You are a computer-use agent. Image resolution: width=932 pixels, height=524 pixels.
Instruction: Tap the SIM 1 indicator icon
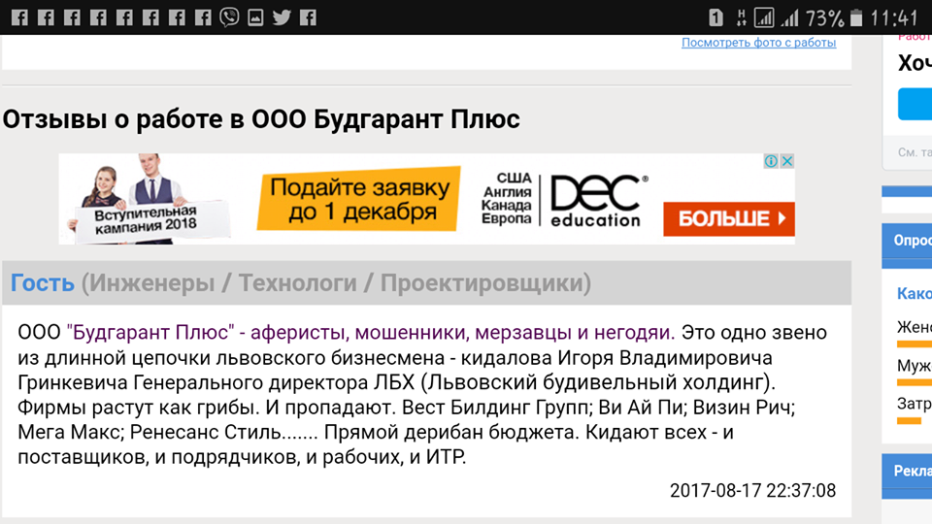click(716, 17)
